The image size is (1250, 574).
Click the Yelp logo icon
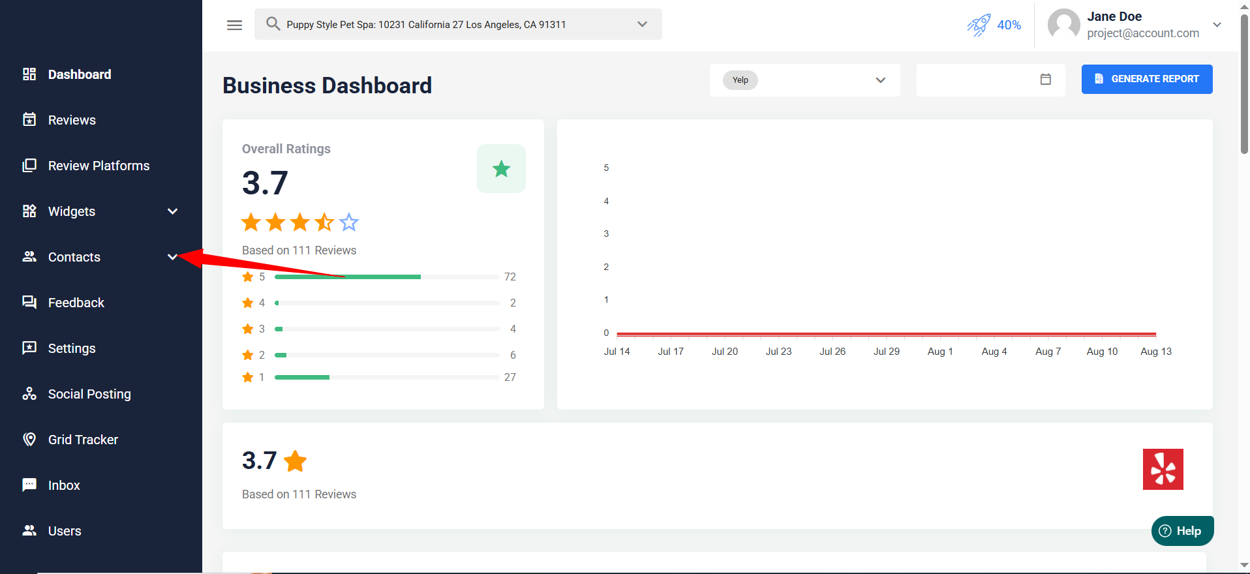1163,469
